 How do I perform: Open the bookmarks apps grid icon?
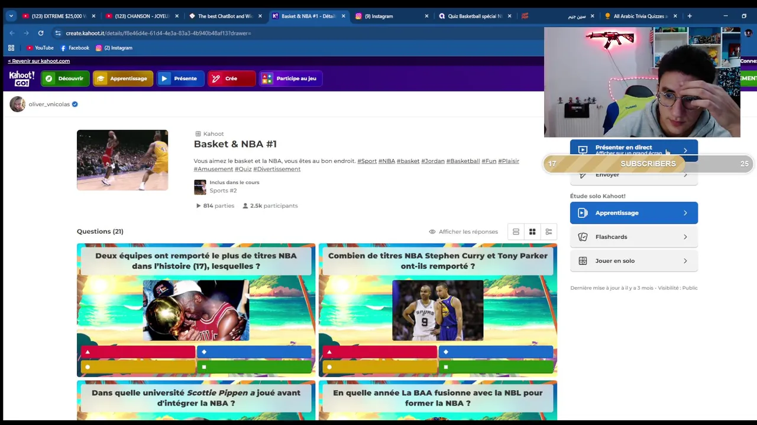11,48
